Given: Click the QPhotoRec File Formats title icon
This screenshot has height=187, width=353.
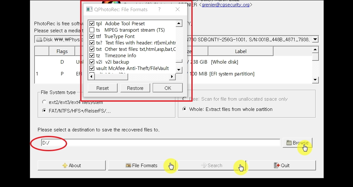Looking at the screenshot, I should point(89,10).
